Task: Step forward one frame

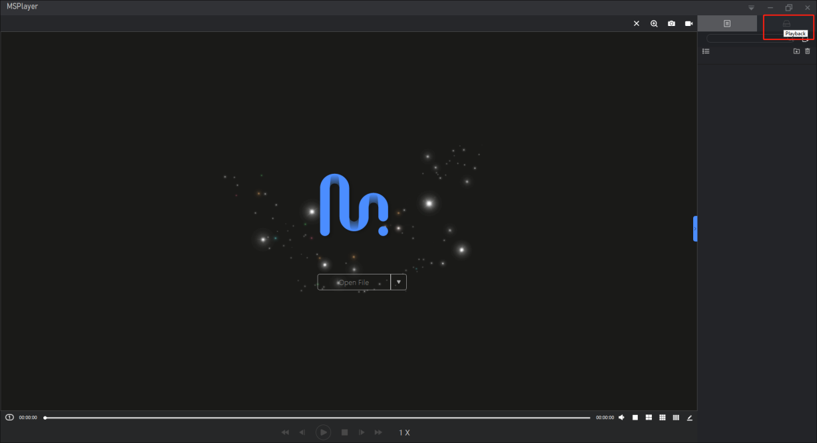Action: 362,432
